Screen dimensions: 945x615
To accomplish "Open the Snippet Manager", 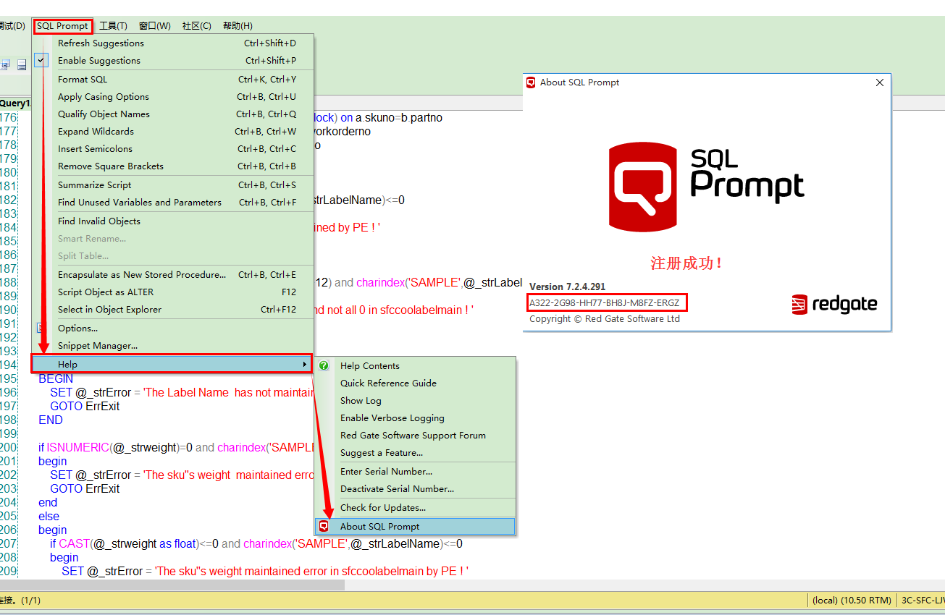I will 96,345.
